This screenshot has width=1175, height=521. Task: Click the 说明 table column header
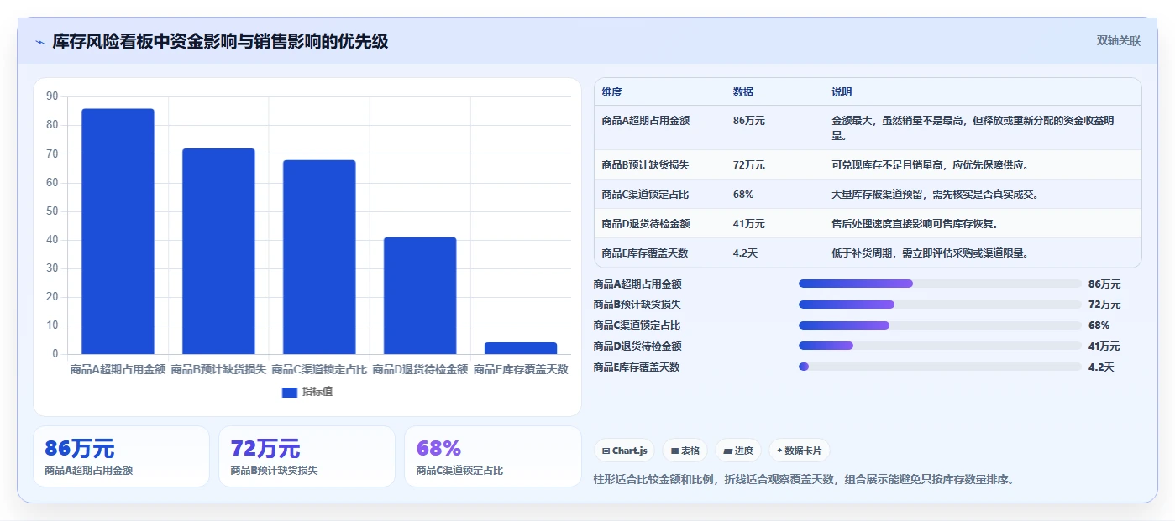point(842,91)
